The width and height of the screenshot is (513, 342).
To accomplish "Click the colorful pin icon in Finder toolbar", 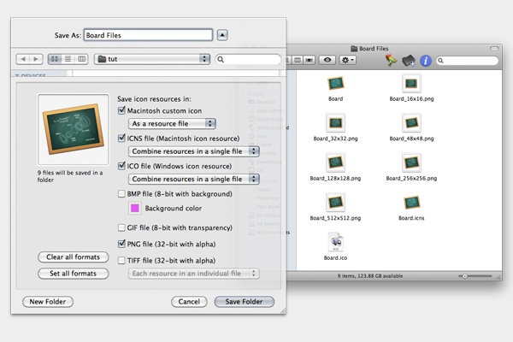I will coord(391,61).
